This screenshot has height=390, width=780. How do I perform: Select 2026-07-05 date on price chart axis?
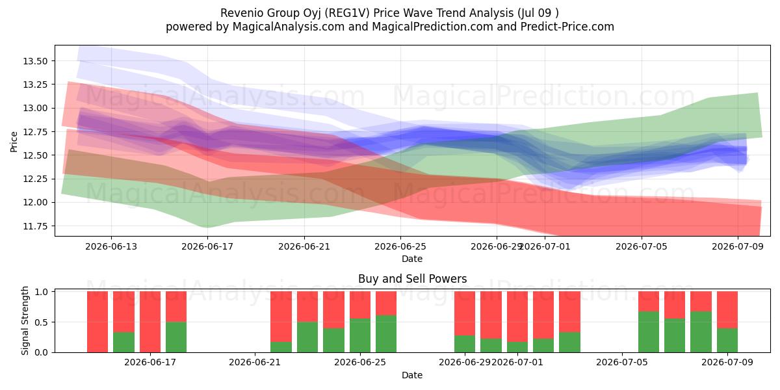tap(642, 246)
